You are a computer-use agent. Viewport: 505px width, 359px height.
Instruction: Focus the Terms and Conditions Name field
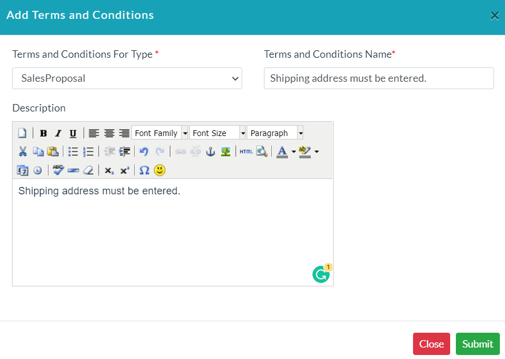(379, 78)
